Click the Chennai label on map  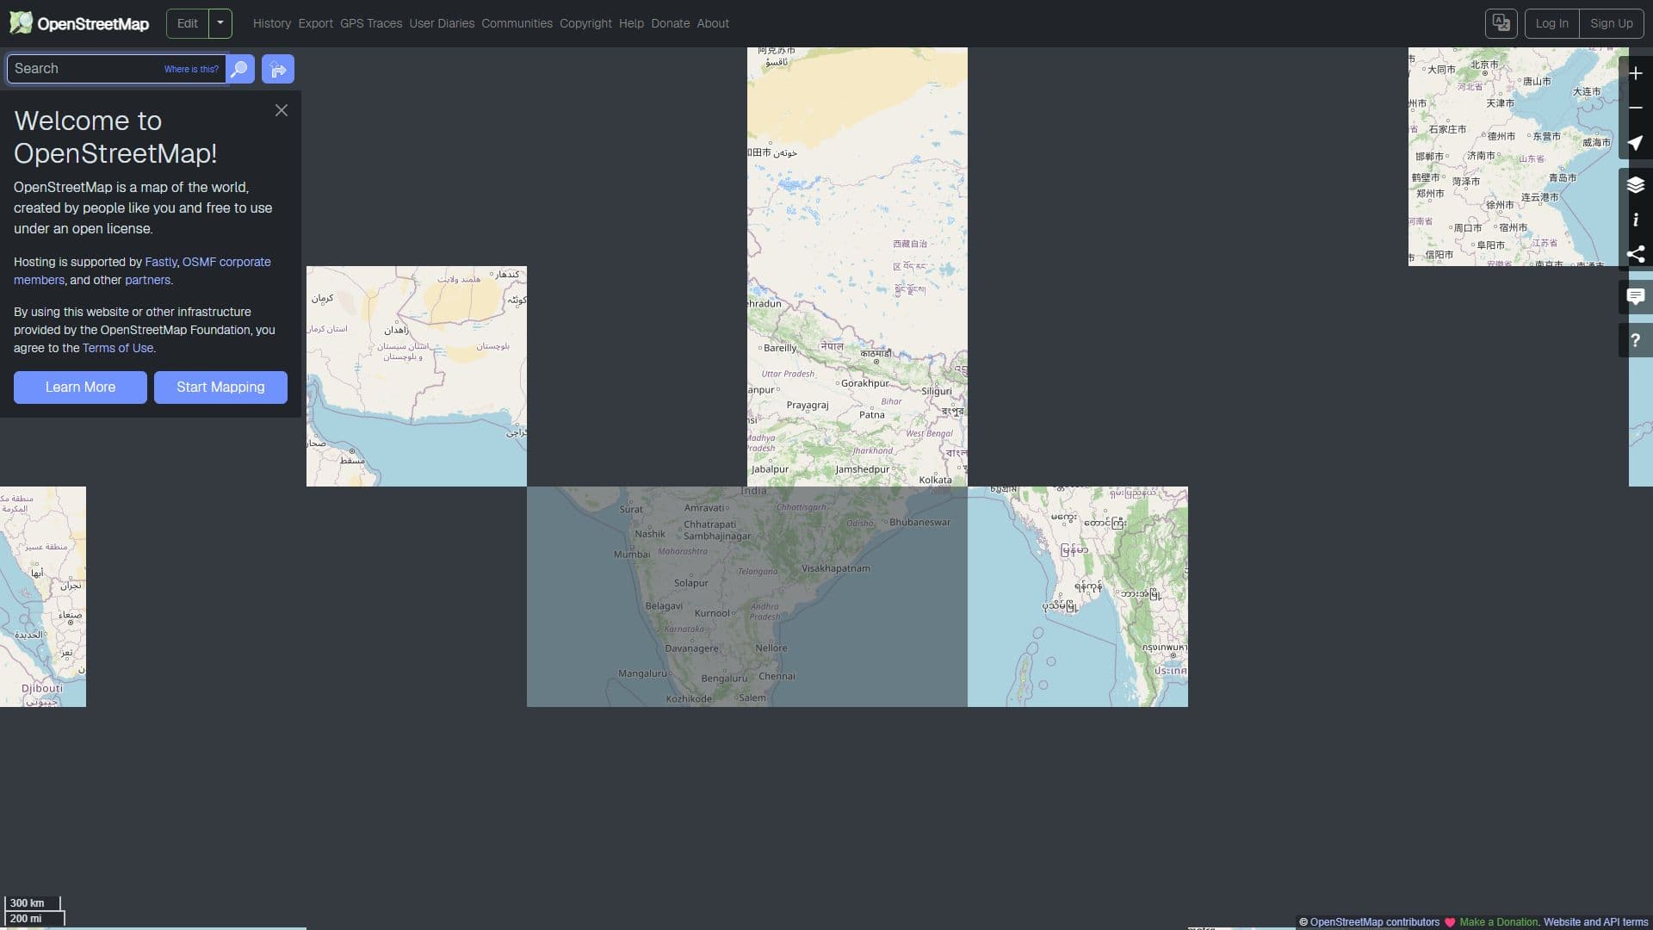point(777,676)
